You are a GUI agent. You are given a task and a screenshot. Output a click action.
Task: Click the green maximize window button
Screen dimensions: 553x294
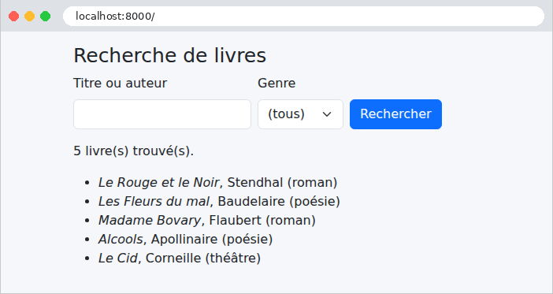[45, 17]
